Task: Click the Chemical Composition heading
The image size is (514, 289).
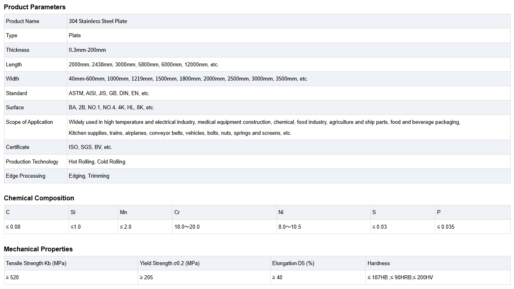Action: pos(39,198)
